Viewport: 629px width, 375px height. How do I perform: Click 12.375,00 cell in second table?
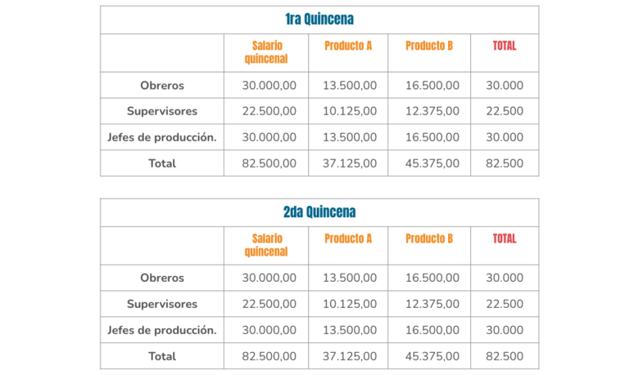point(432,304)
